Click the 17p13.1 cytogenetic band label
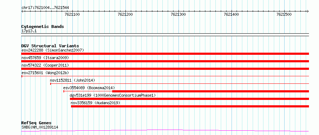This screenshot has height=135, width=319. point(29,31)
